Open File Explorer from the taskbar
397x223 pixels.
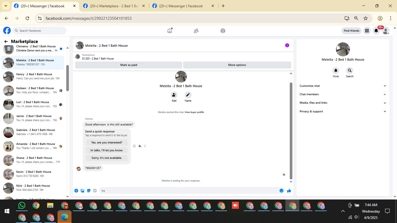(50, 206)
